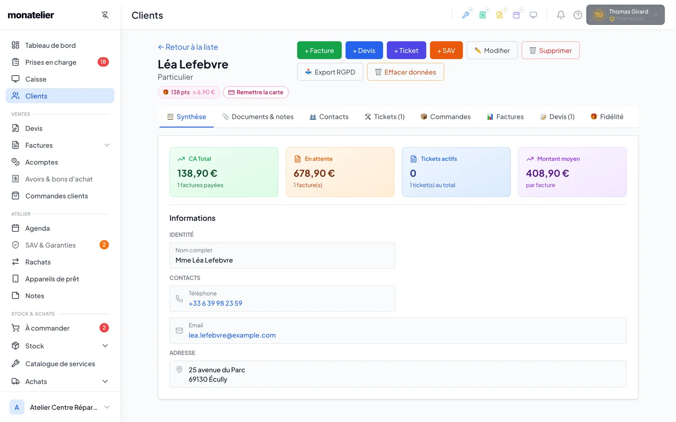Click the yellow document quick-add icon

[500, 15]
